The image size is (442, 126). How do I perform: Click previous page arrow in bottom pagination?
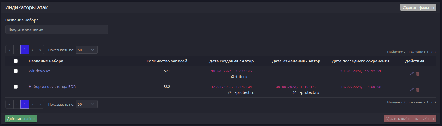click(x=17, y=104)
